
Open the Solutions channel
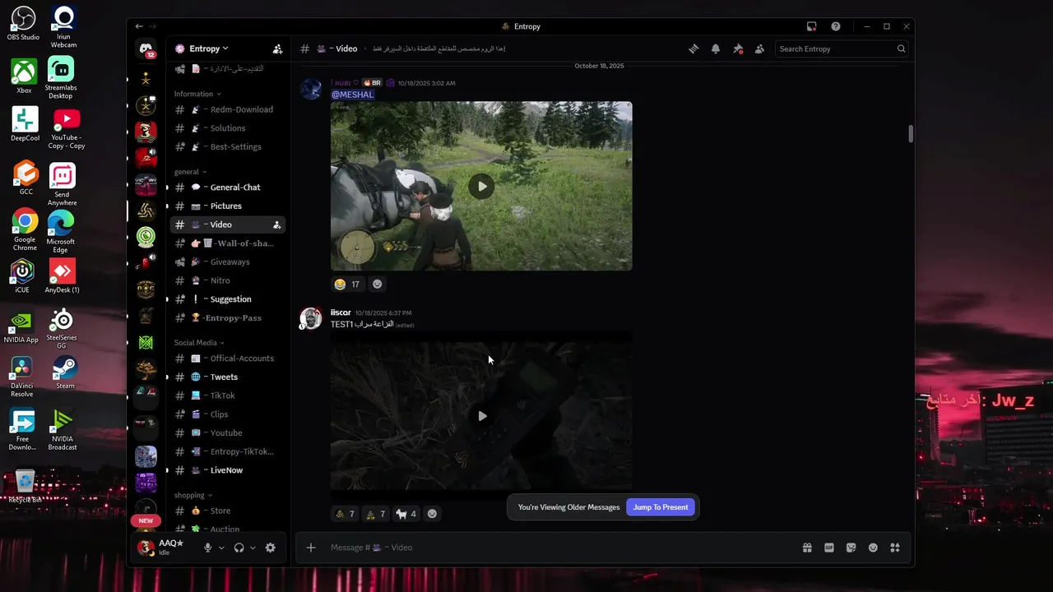click(228, 128)
